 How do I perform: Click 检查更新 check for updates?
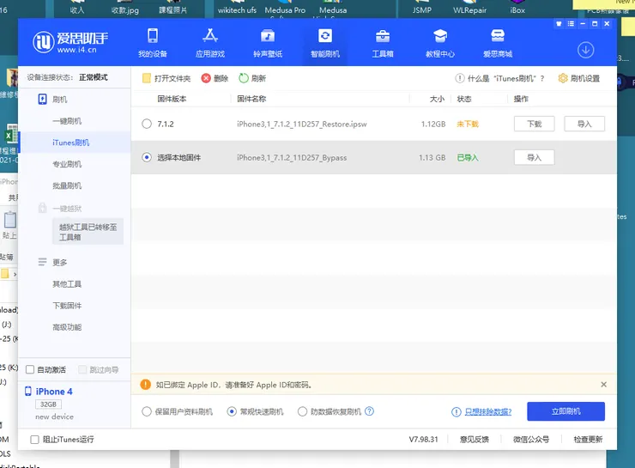pyautogui.click(x=588, y=439)
